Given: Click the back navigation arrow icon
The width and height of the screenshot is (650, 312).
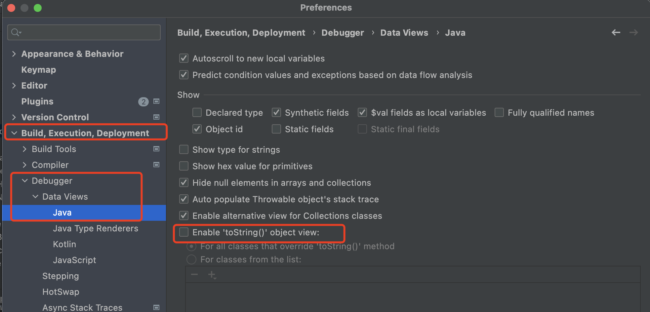Looking at the screenshot, I should click(616, 32).
